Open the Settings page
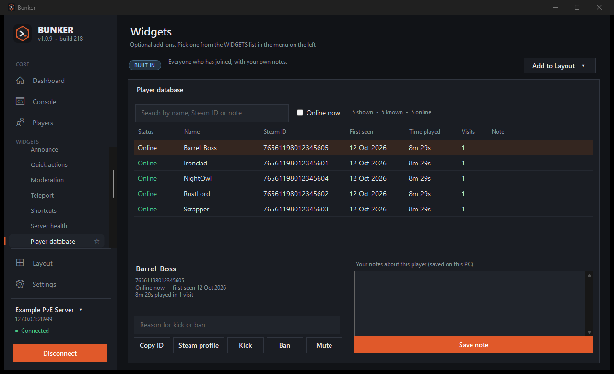This screenshot has width=614, height=374. click(44, 284)
